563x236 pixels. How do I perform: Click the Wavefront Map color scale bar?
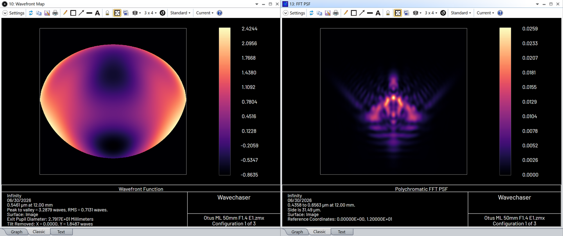(224, 101)
